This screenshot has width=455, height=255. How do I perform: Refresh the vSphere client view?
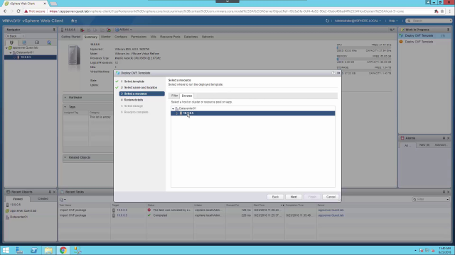(327, 21)
